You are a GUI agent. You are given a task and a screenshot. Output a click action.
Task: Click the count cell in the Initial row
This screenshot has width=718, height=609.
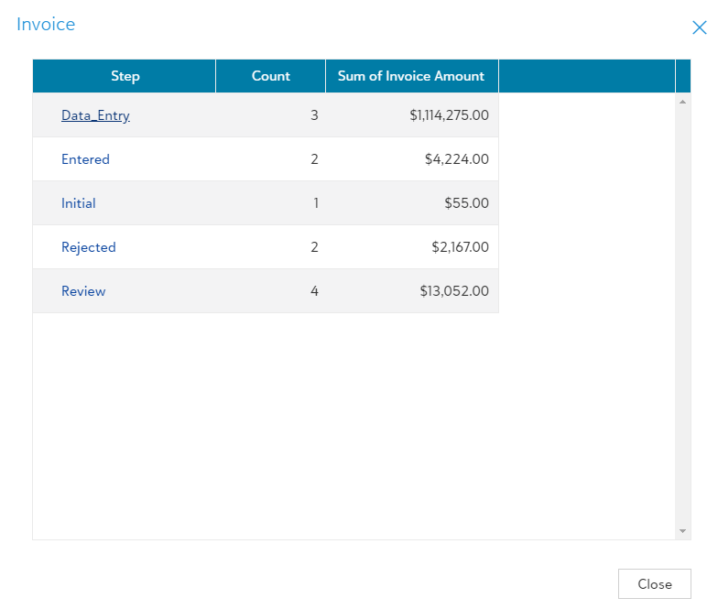[315, 203]
